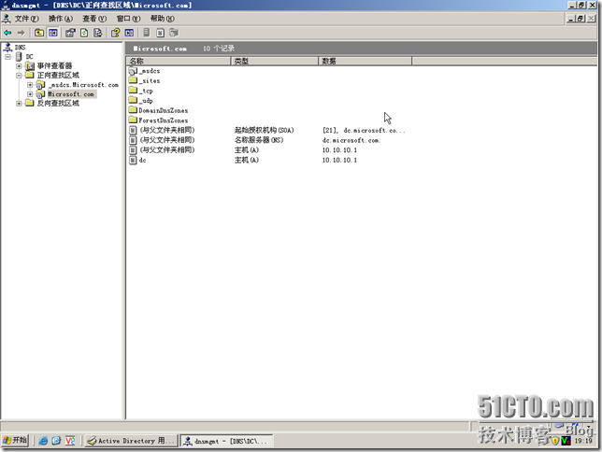Toggle the show/hide console tree button
This screenshot has width=602, height=452.
[x=53, y=33]
